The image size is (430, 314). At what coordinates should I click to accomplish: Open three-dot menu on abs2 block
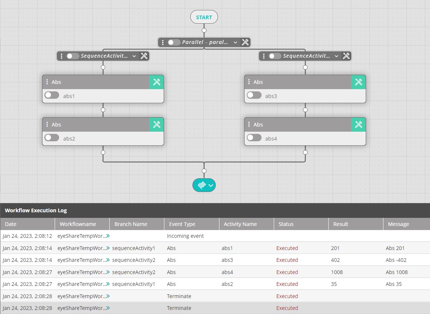point(47,124)
